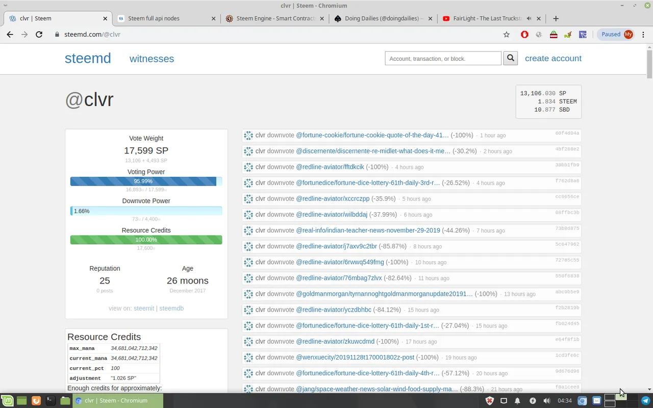Open the red stop-hand adblock extension
Viewport: 653px width, 408px height.
click(524, 34)
